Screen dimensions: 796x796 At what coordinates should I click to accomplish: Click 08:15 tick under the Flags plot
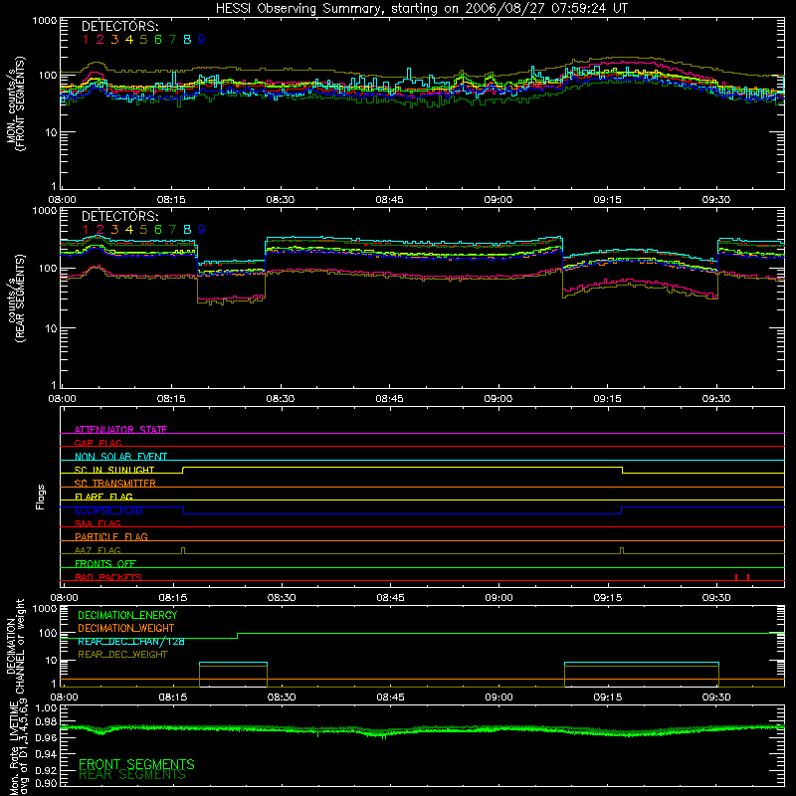[x=172, y=598]
